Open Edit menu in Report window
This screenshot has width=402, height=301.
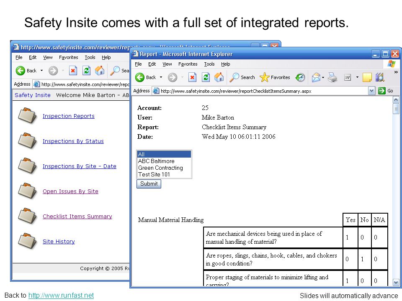[x=152, y=64]
